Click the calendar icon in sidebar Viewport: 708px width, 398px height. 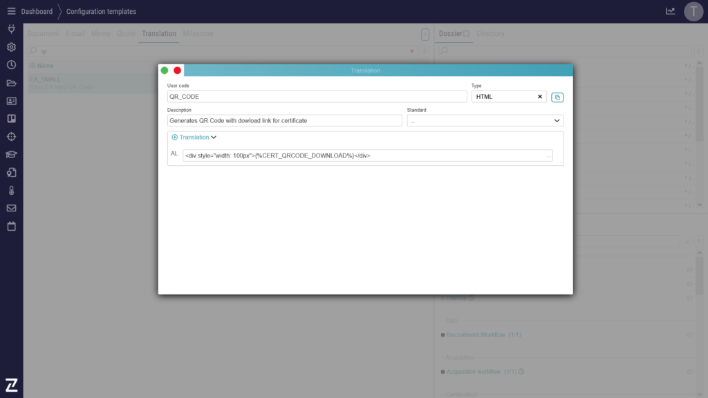(x=11, y=226)
